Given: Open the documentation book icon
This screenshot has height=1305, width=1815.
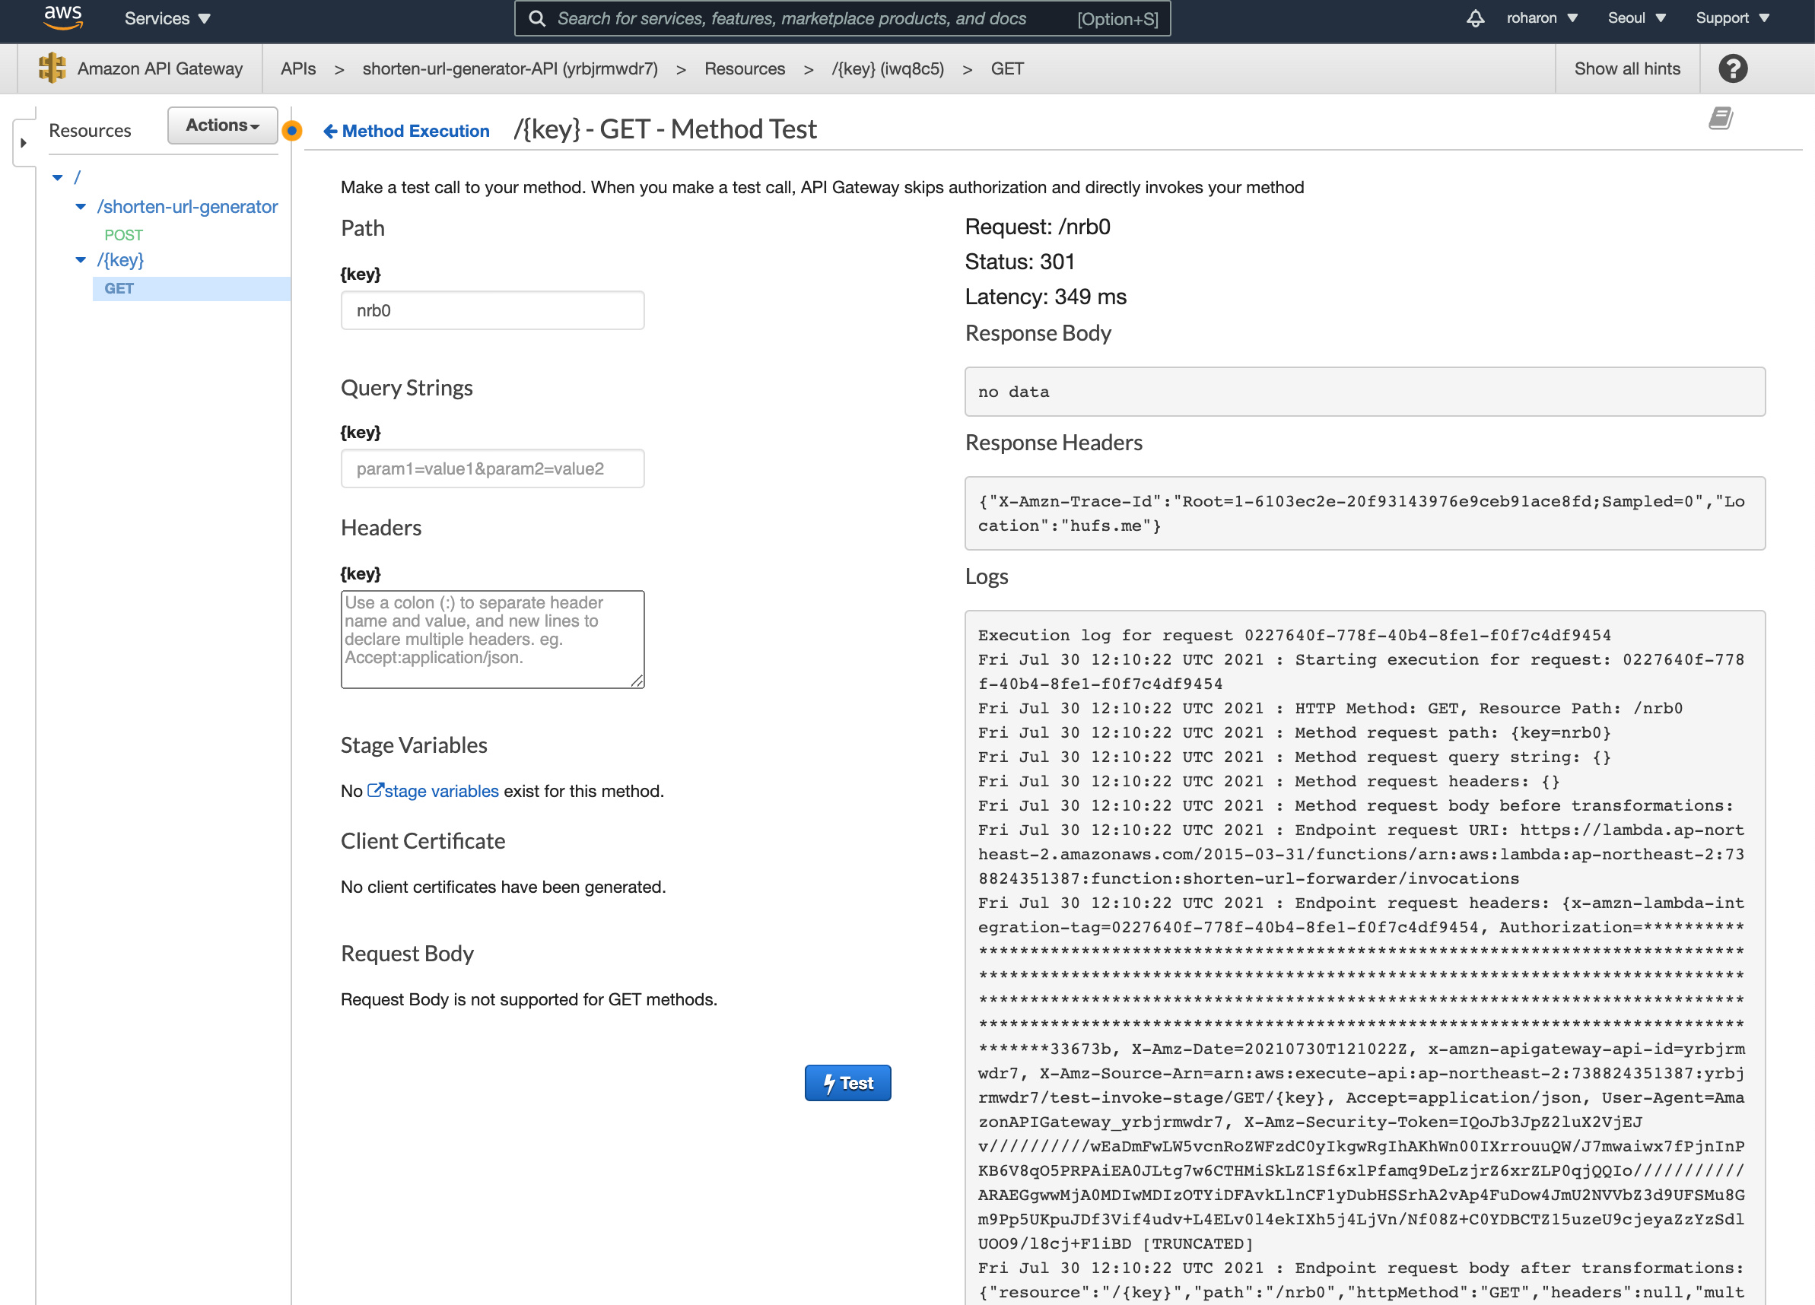Looking at the screenshot, I should 1721,119.
